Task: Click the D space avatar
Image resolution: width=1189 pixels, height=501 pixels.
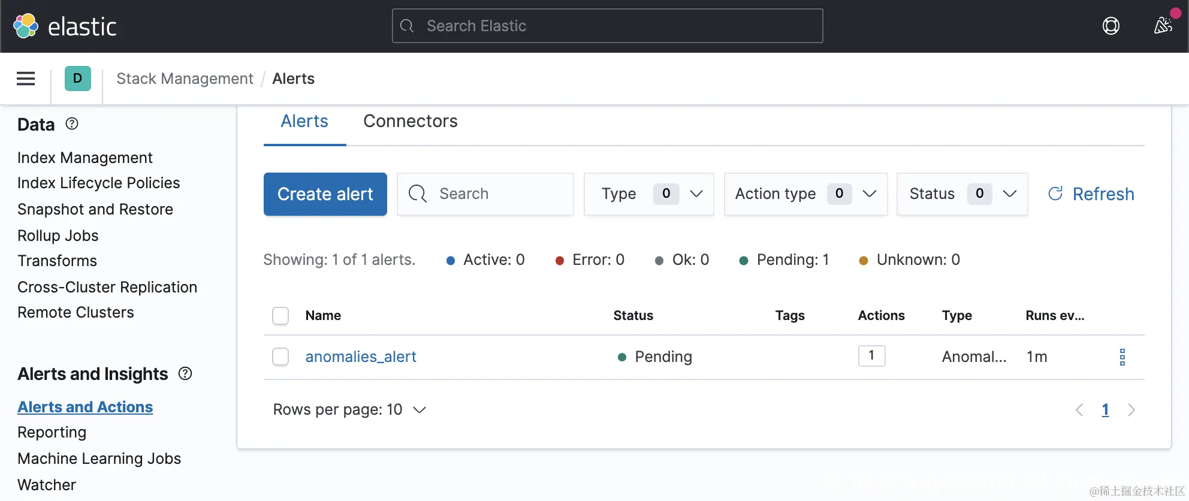Action: 78,79
